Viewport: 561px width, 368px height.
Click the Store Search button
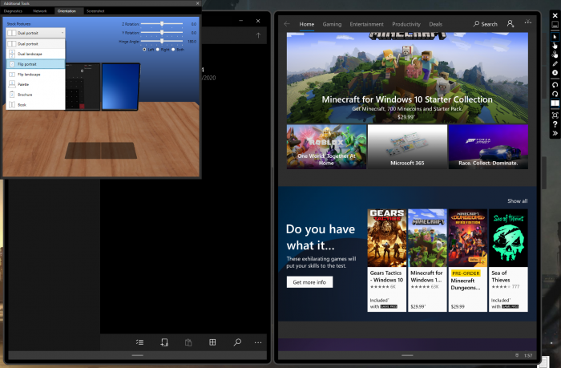point(485,24)
